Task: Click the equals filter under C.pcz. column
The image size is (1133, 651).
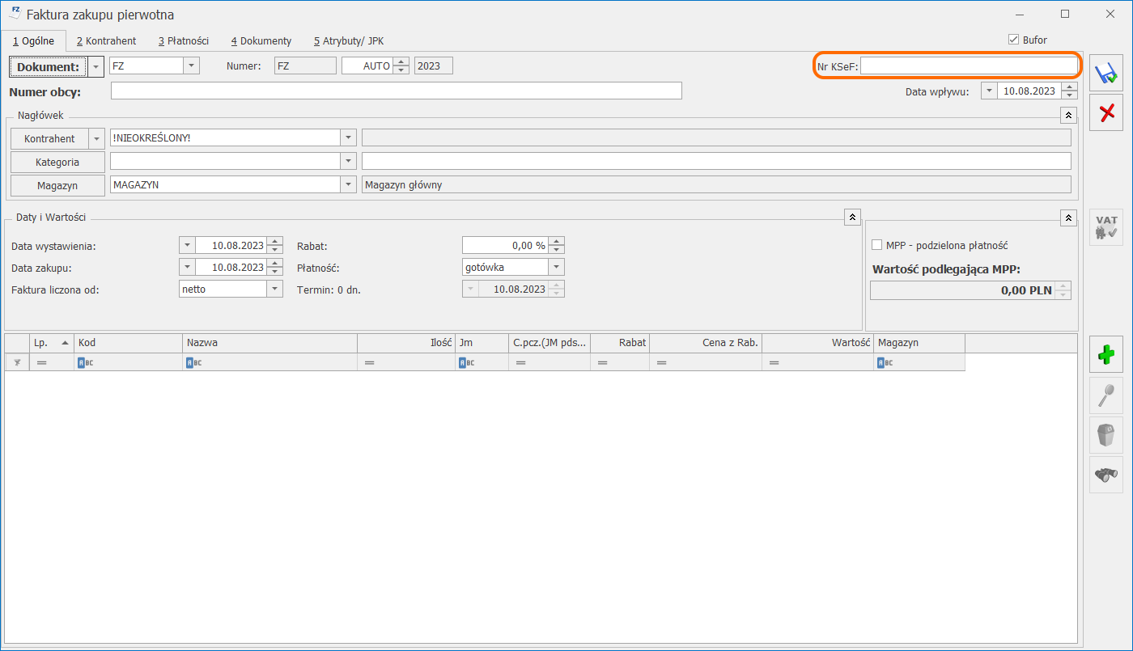Action: (x=520, y=363)
